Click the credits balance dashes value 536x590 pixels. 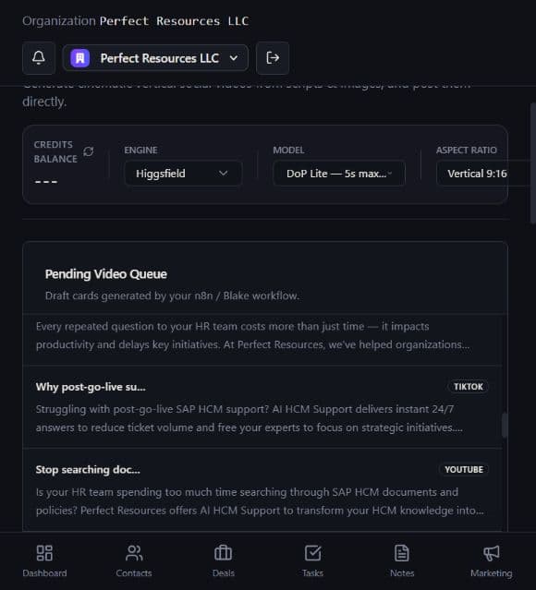tap(46, 182)
